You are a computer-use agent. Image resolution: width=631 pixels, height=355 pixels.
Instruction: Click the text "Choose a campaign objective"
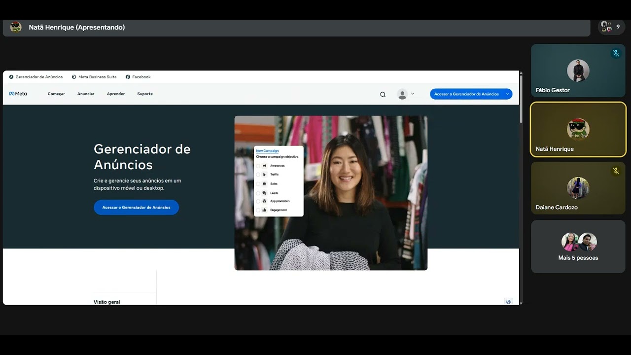[277, 157]
